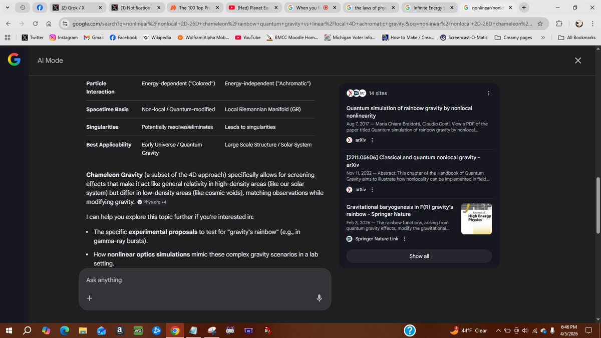Open weather widget showing 44°F Clear
Viewport: 601px width, 338px height.
(469, 330)
